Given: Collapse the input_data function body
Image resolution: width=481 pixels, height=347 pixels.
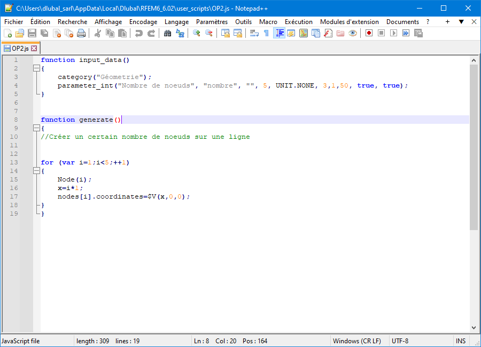Looking at the screenshot, I should [36, 68].
